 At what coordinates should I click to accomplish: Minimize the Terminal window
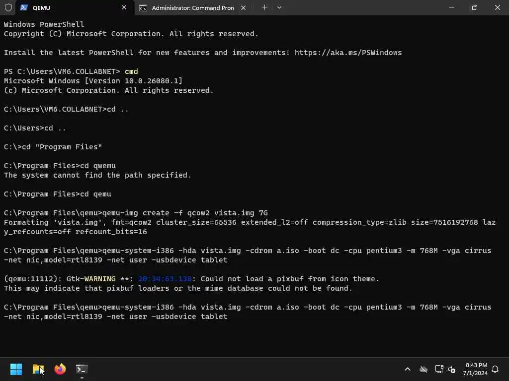451,7
